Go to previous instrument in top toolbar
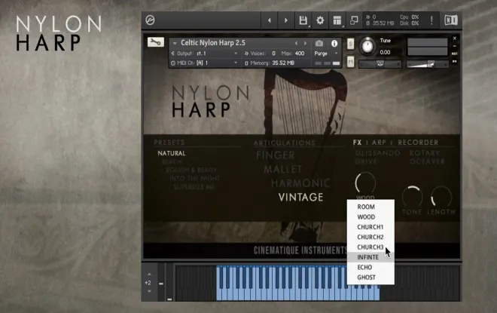 tap(269, 20)
